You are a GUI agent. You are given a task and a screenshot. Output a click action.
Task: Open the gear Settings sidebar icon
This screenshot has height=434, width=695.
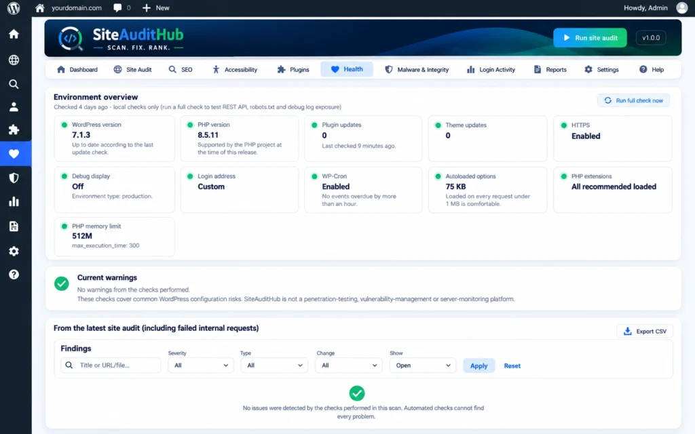tap(14, 251)
